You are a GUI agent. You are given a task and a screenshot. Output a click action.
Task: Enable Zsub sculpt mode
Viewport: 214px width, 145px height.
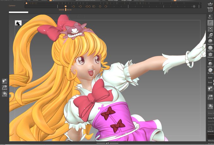pos(210,82)
